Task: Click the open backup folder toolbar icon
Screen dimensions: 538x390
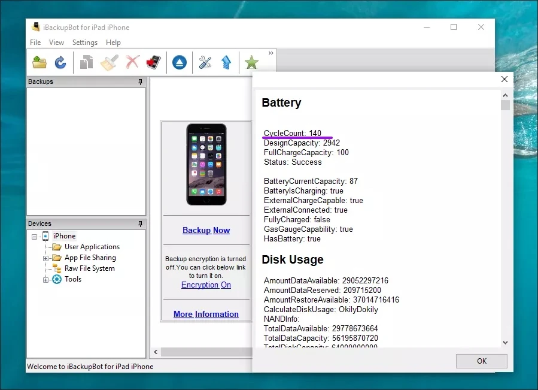Action: coord(39,62)
